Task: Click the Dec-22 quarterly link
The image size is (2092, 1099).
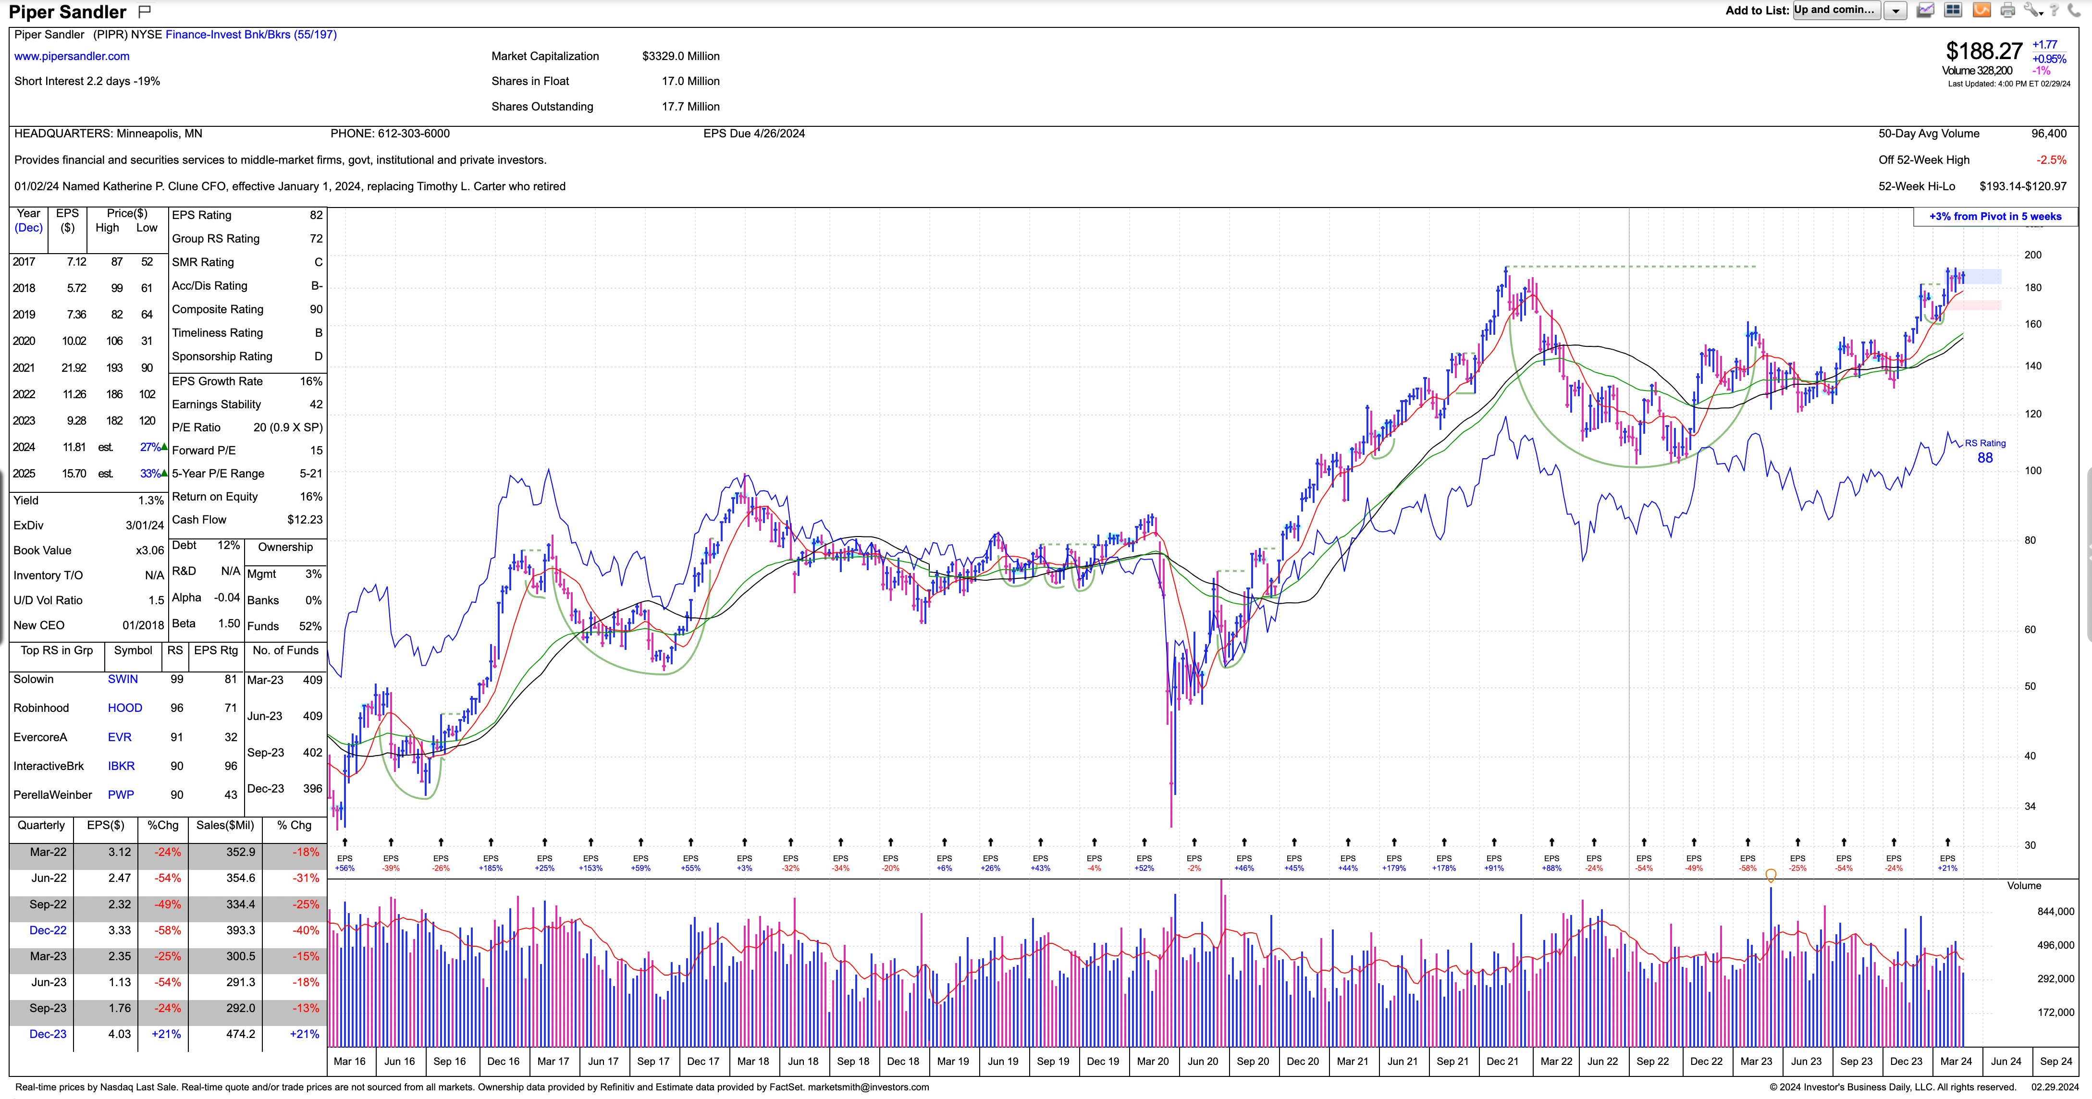Action: point(48,930)
